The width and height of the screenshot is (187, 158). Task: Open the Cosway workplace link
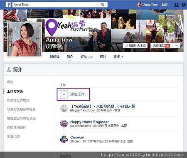point(77,137)
